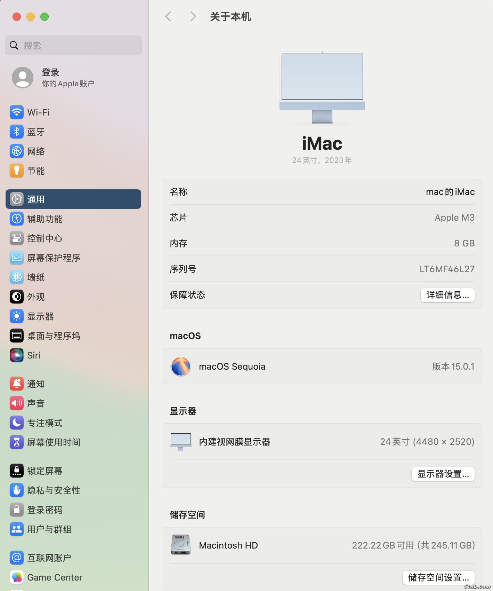Click the built-in display monitor icon
The image size is (493, 591).
(x=181, y=442)
